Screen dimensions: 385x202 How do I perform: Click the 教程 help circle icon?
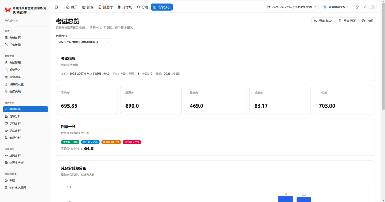(6, 180)
